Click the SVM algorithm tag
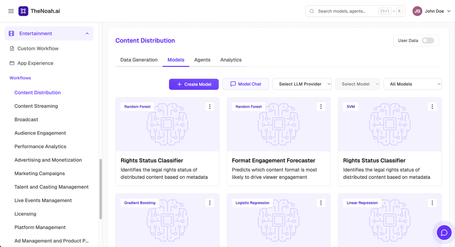 click(351, 107)
